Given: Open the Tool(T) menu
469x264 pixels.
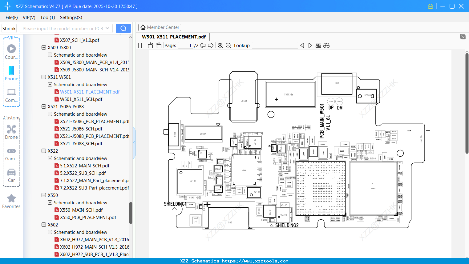Looking at the screenshot, I should click(x=48, y=18).
